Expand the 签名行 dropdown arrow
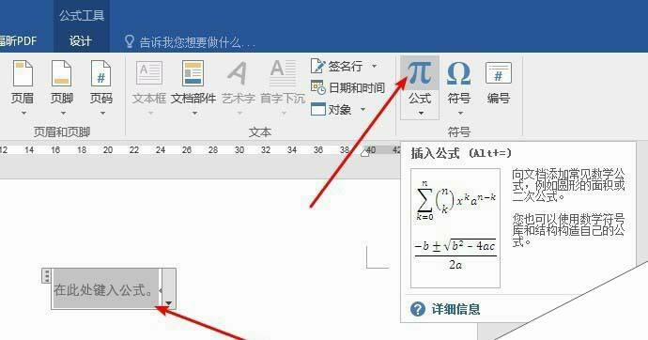 pyautogui.click(x=374, y=66)
